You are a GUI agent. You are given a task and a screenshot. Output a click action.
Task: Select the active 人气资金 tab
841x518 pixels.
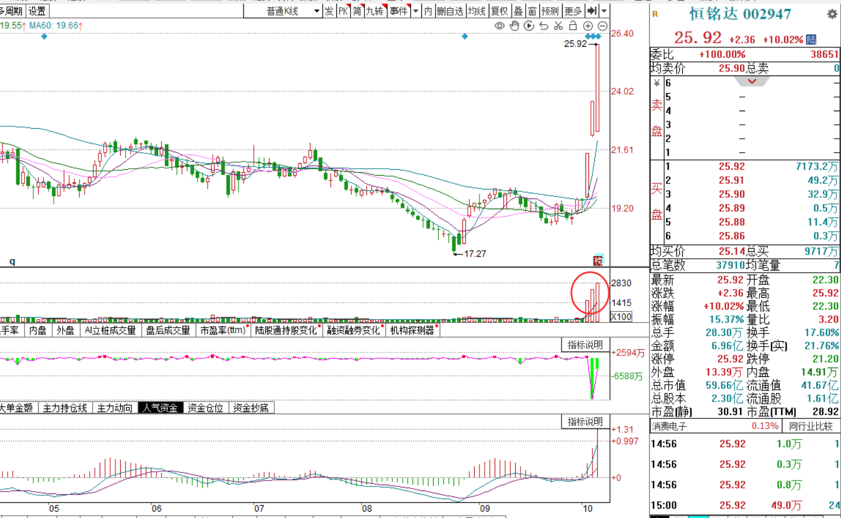click(x=160, y=408)
